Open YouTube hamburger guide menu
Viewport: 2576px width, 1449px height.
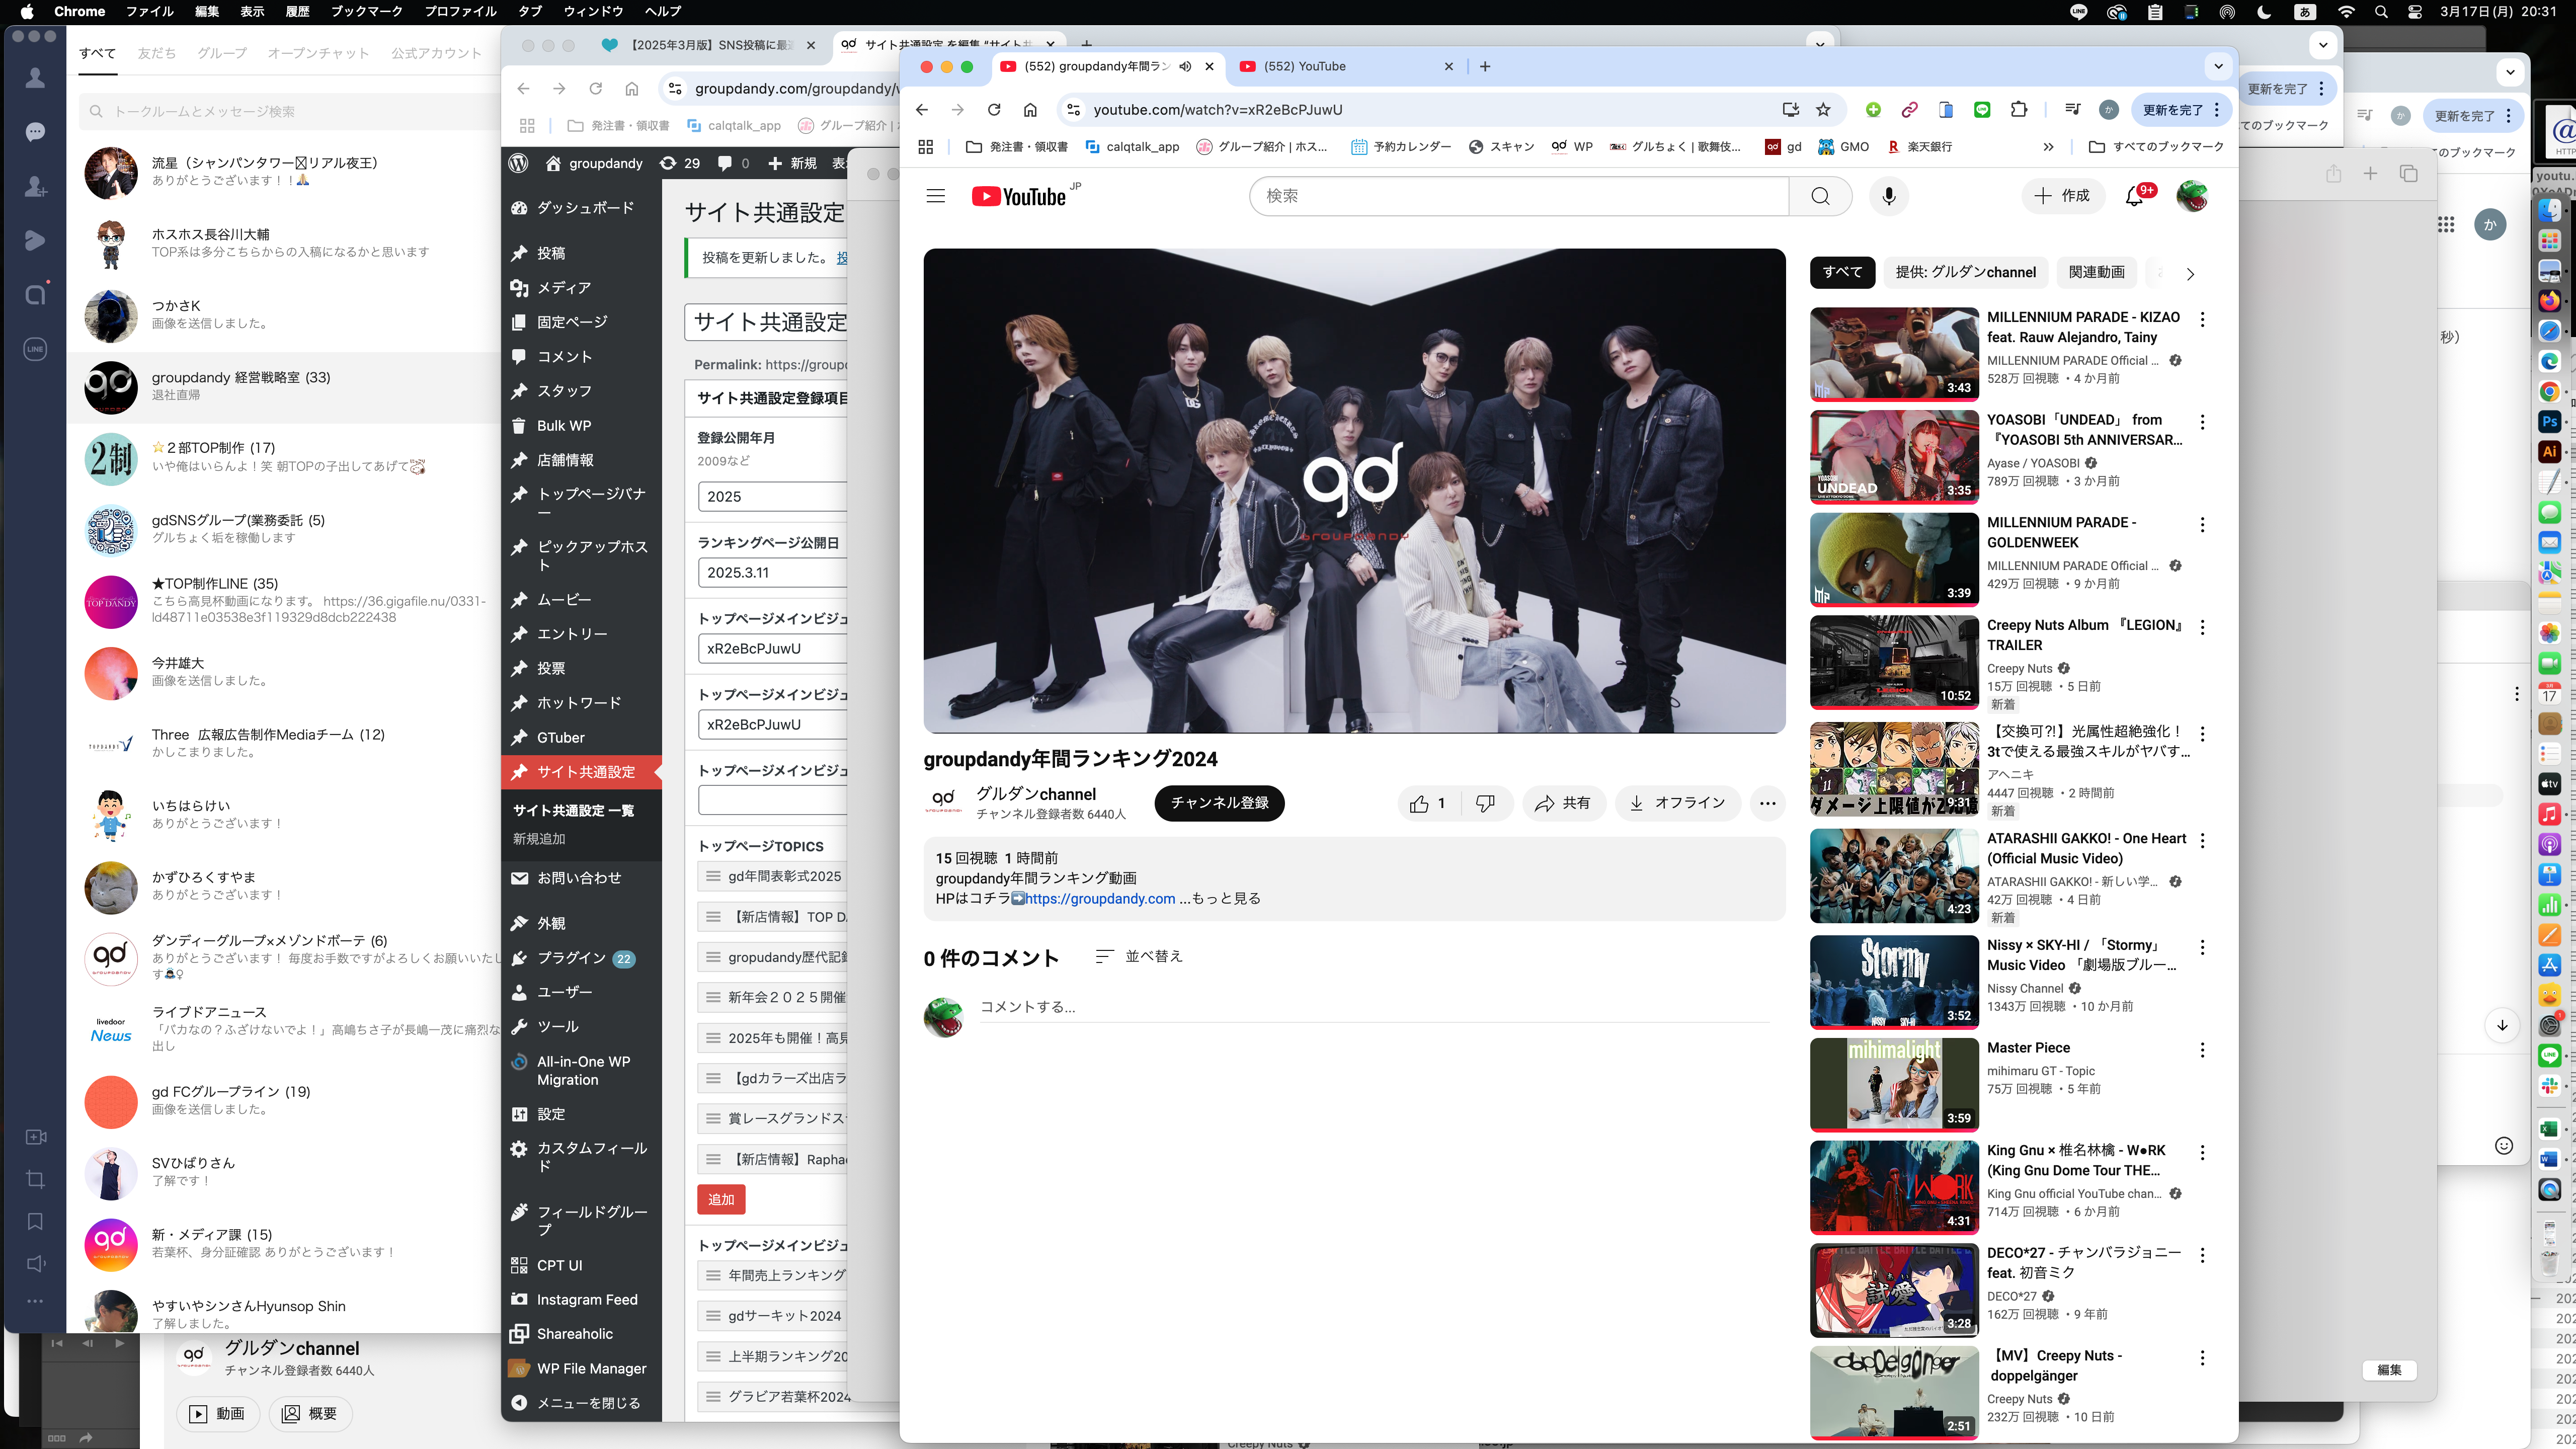[935, 196]
